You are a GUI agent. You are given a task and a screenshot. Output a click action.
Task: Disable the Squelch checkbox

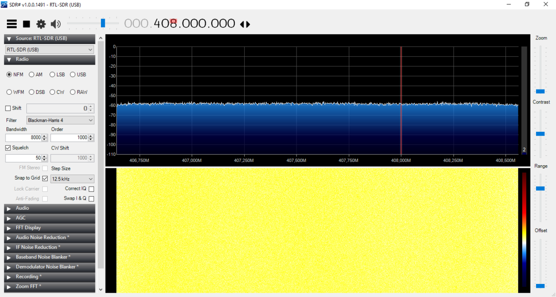8,148
